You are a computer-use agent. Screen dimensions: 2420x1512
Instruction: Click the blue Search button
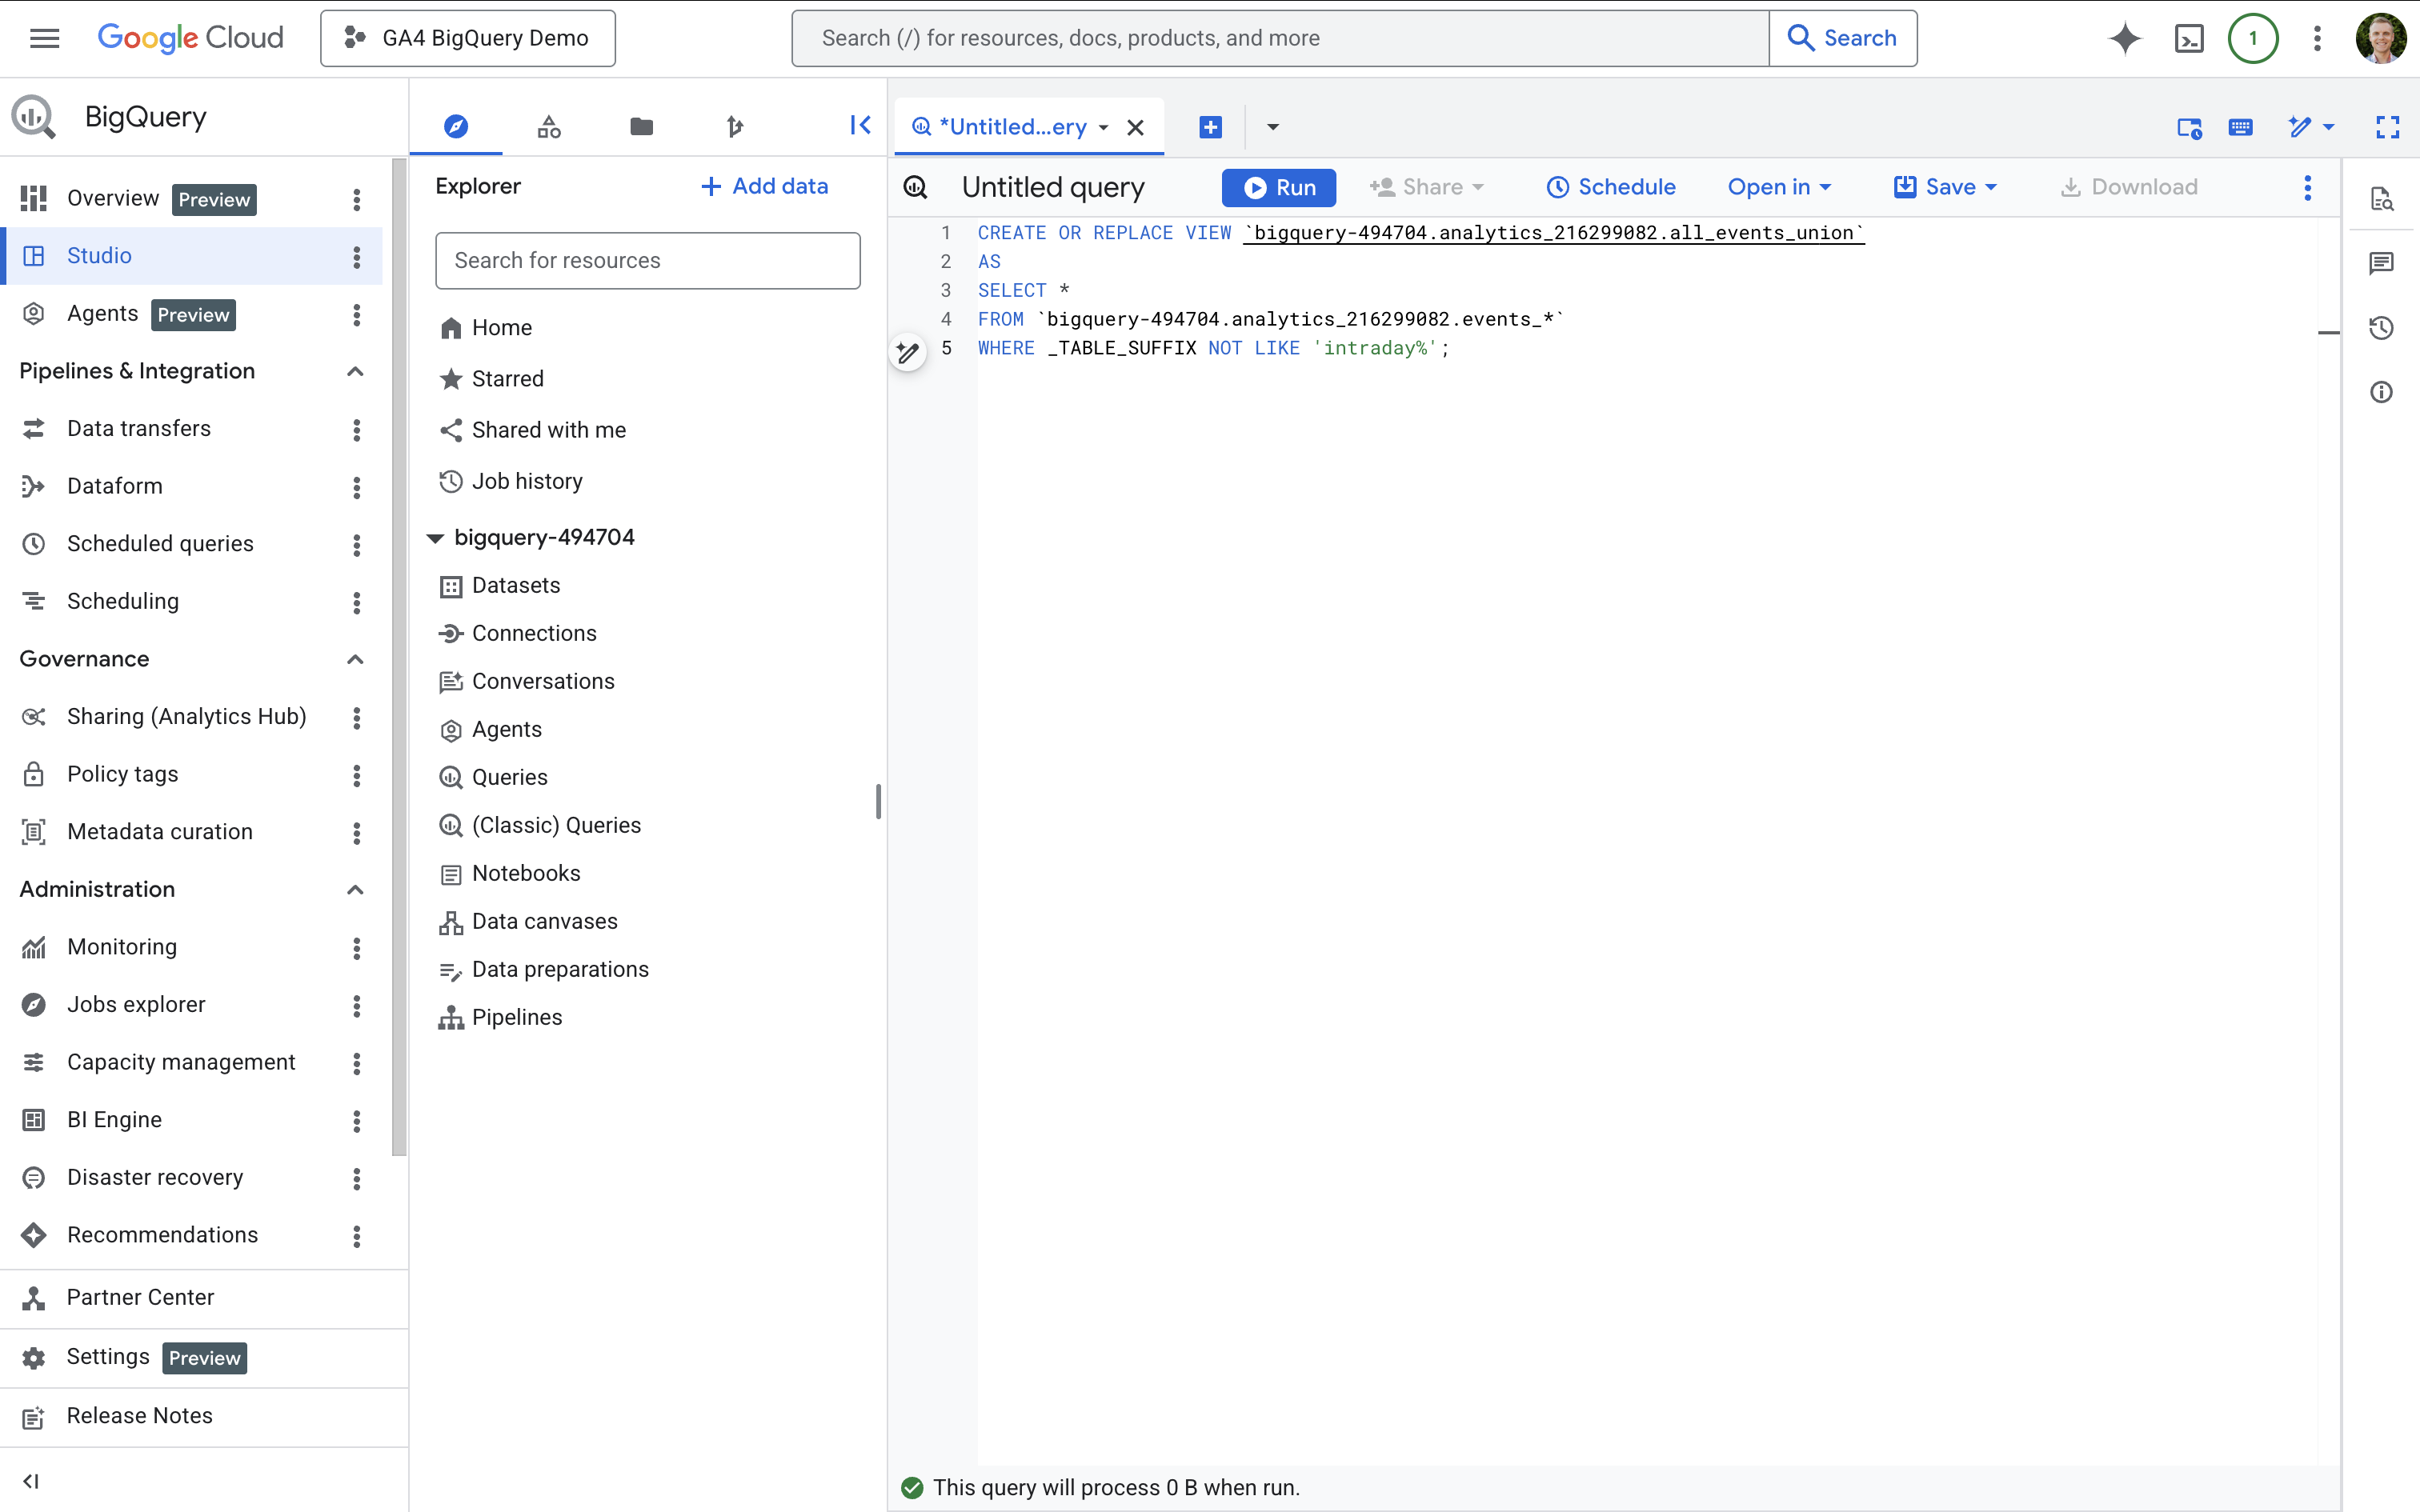(x=1842, y=38)
